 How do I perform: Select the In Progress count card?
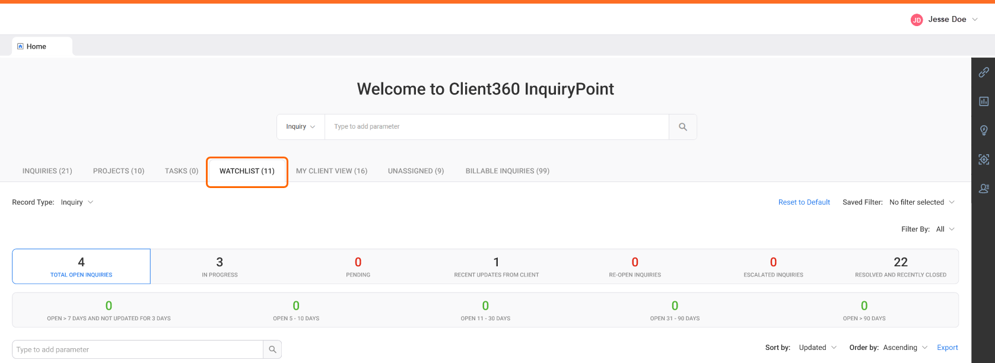tap(220, 266)
